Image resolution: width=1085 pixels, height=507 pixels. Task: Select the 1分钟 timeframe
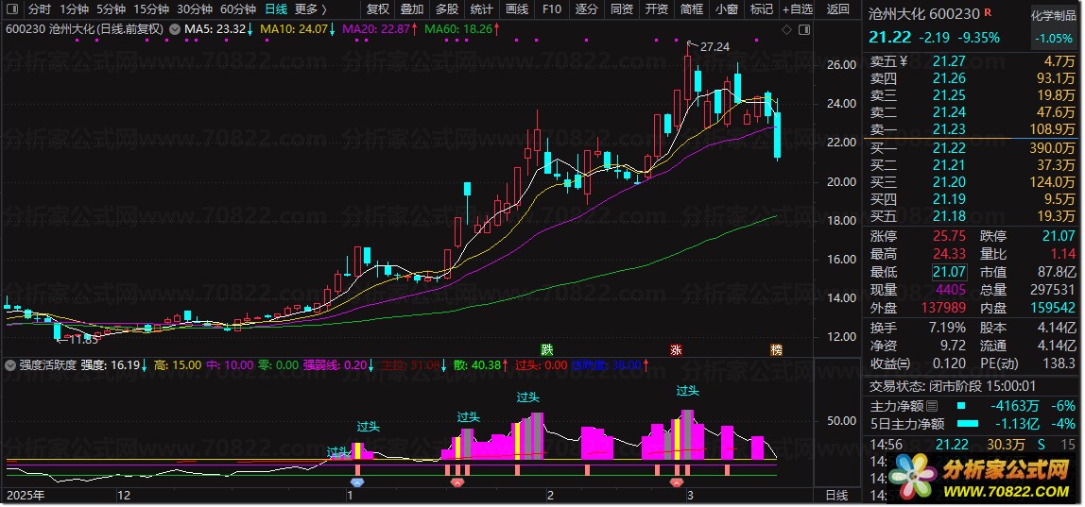(x=74, y=9)
